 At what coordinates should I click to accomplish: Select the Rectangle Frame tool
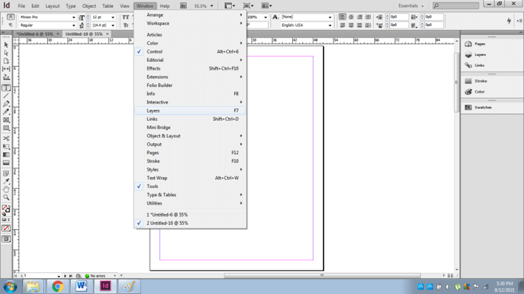[x=6, y=120]
